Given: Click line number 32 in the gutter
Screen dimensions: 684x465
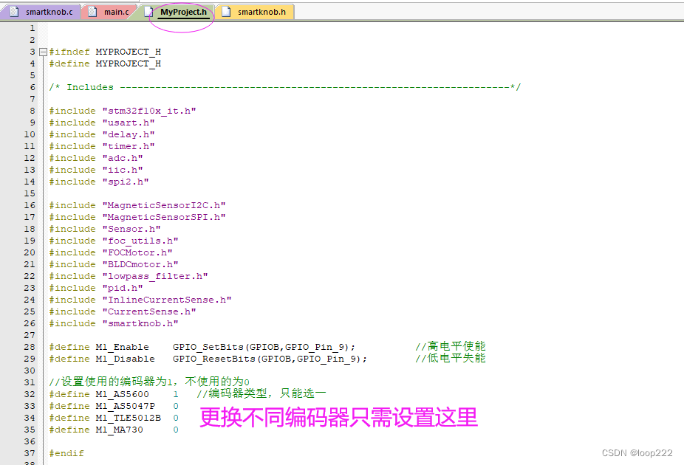Looking at the screenshot, I should (30, 394).
